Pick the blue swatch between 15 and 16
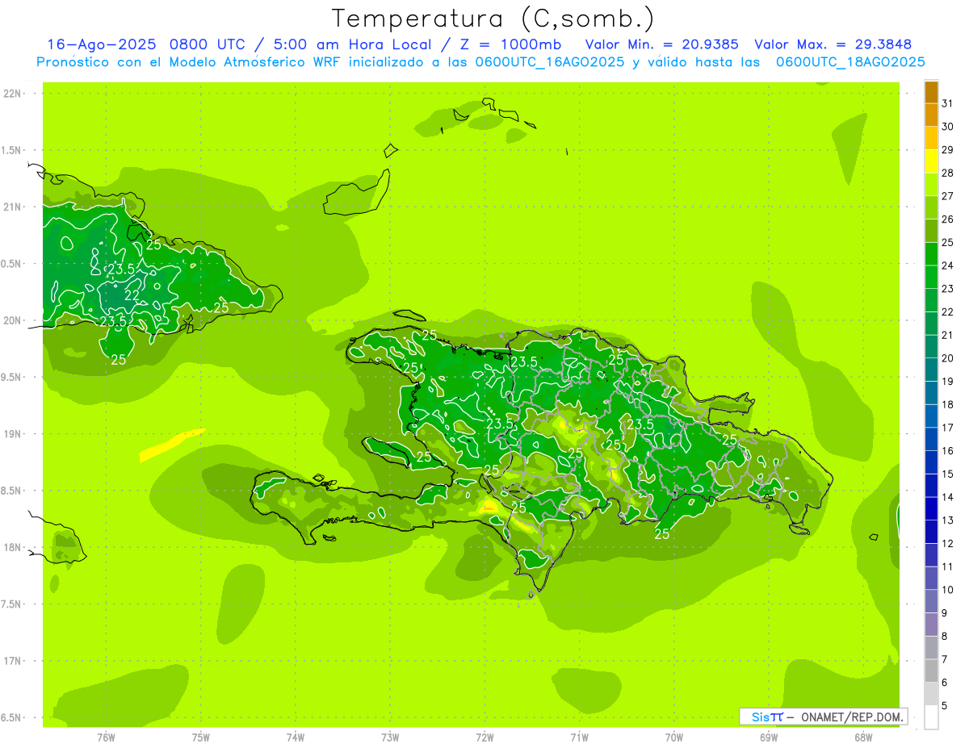This screenshot has width=969, height=748. [931, 462]
